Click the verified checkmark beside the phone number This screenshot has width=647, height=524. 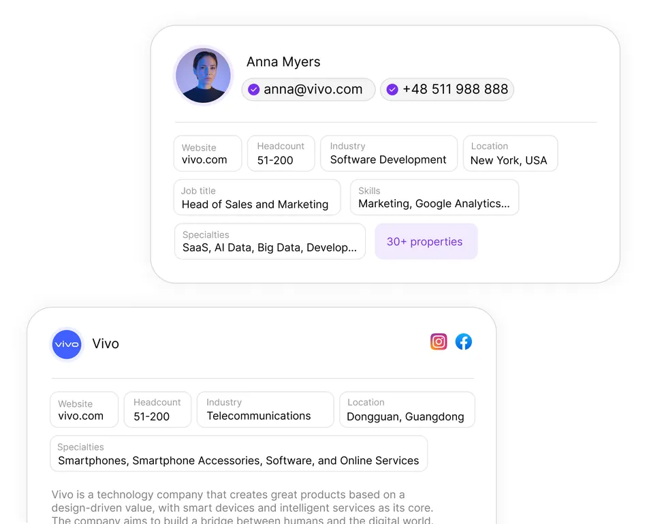click(392, 89)
